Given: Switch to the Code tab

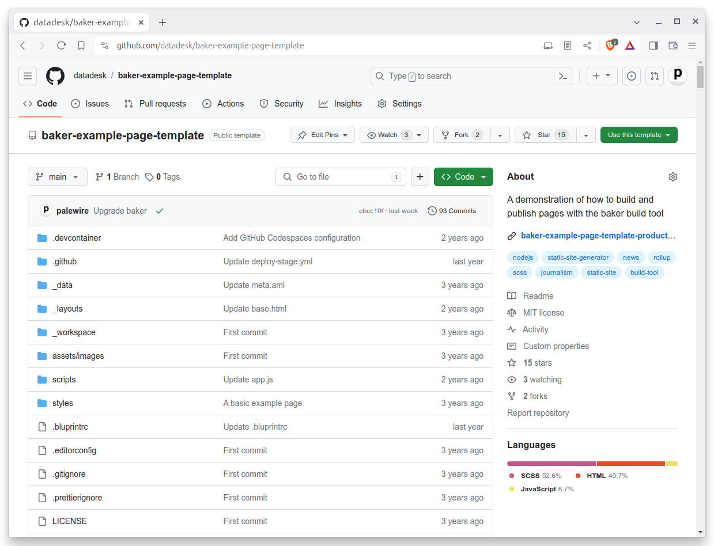Looking at the screenshot, I should pos(40,104).
